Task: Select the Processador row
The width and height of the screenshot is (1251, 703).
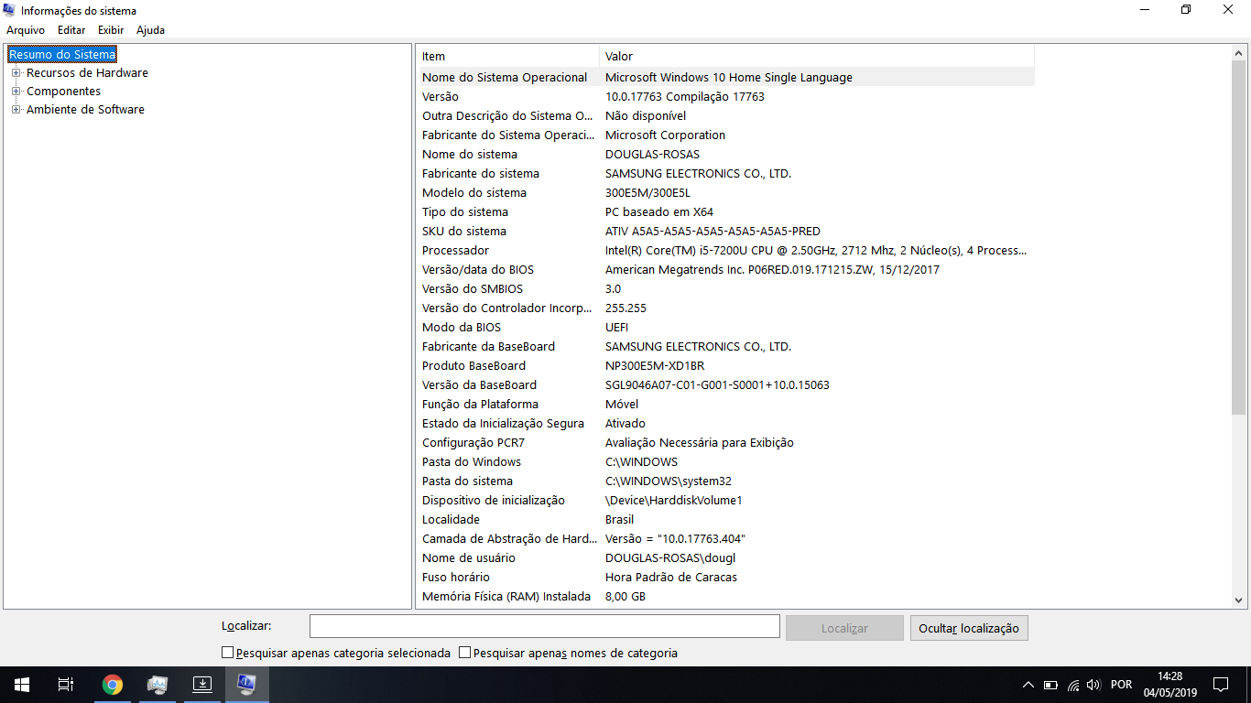Action: [x=725, y=250]
